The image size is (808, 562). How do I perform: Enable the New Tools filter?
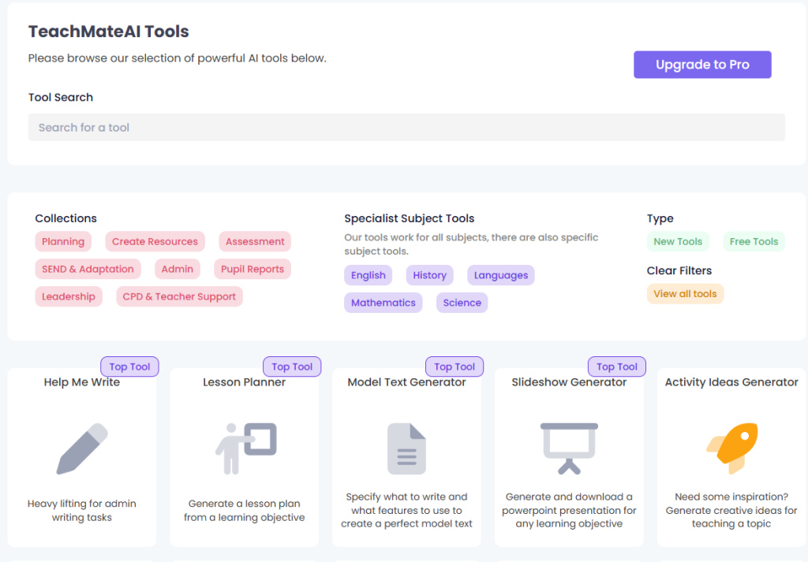(x=678, y=241)
